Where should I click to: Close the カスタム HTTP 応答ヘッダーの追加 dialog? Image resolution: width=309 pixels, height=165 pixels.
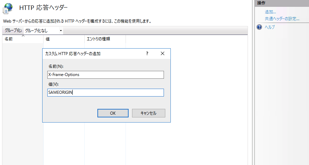click(x=162, y=53)
